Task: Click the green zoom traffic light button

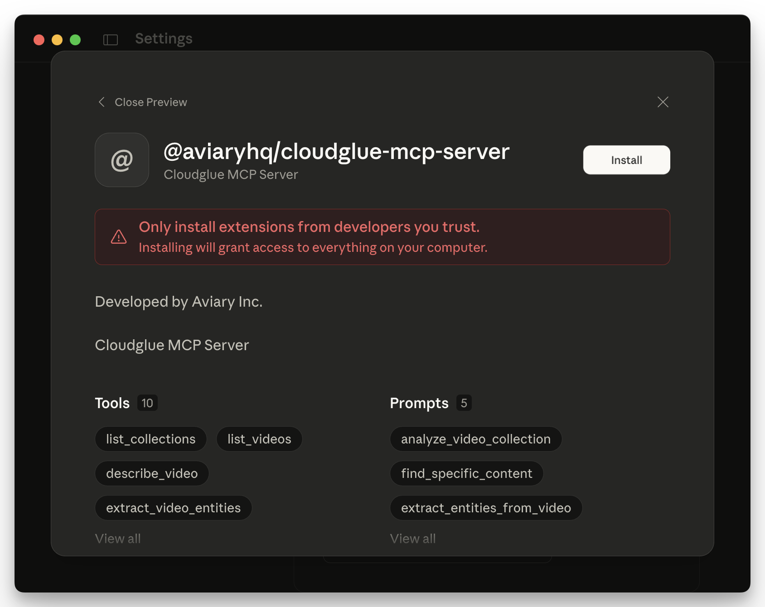Action: 74,40
